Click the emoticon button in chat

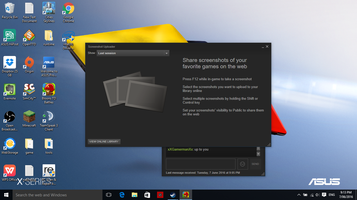[x=243, y=164]
